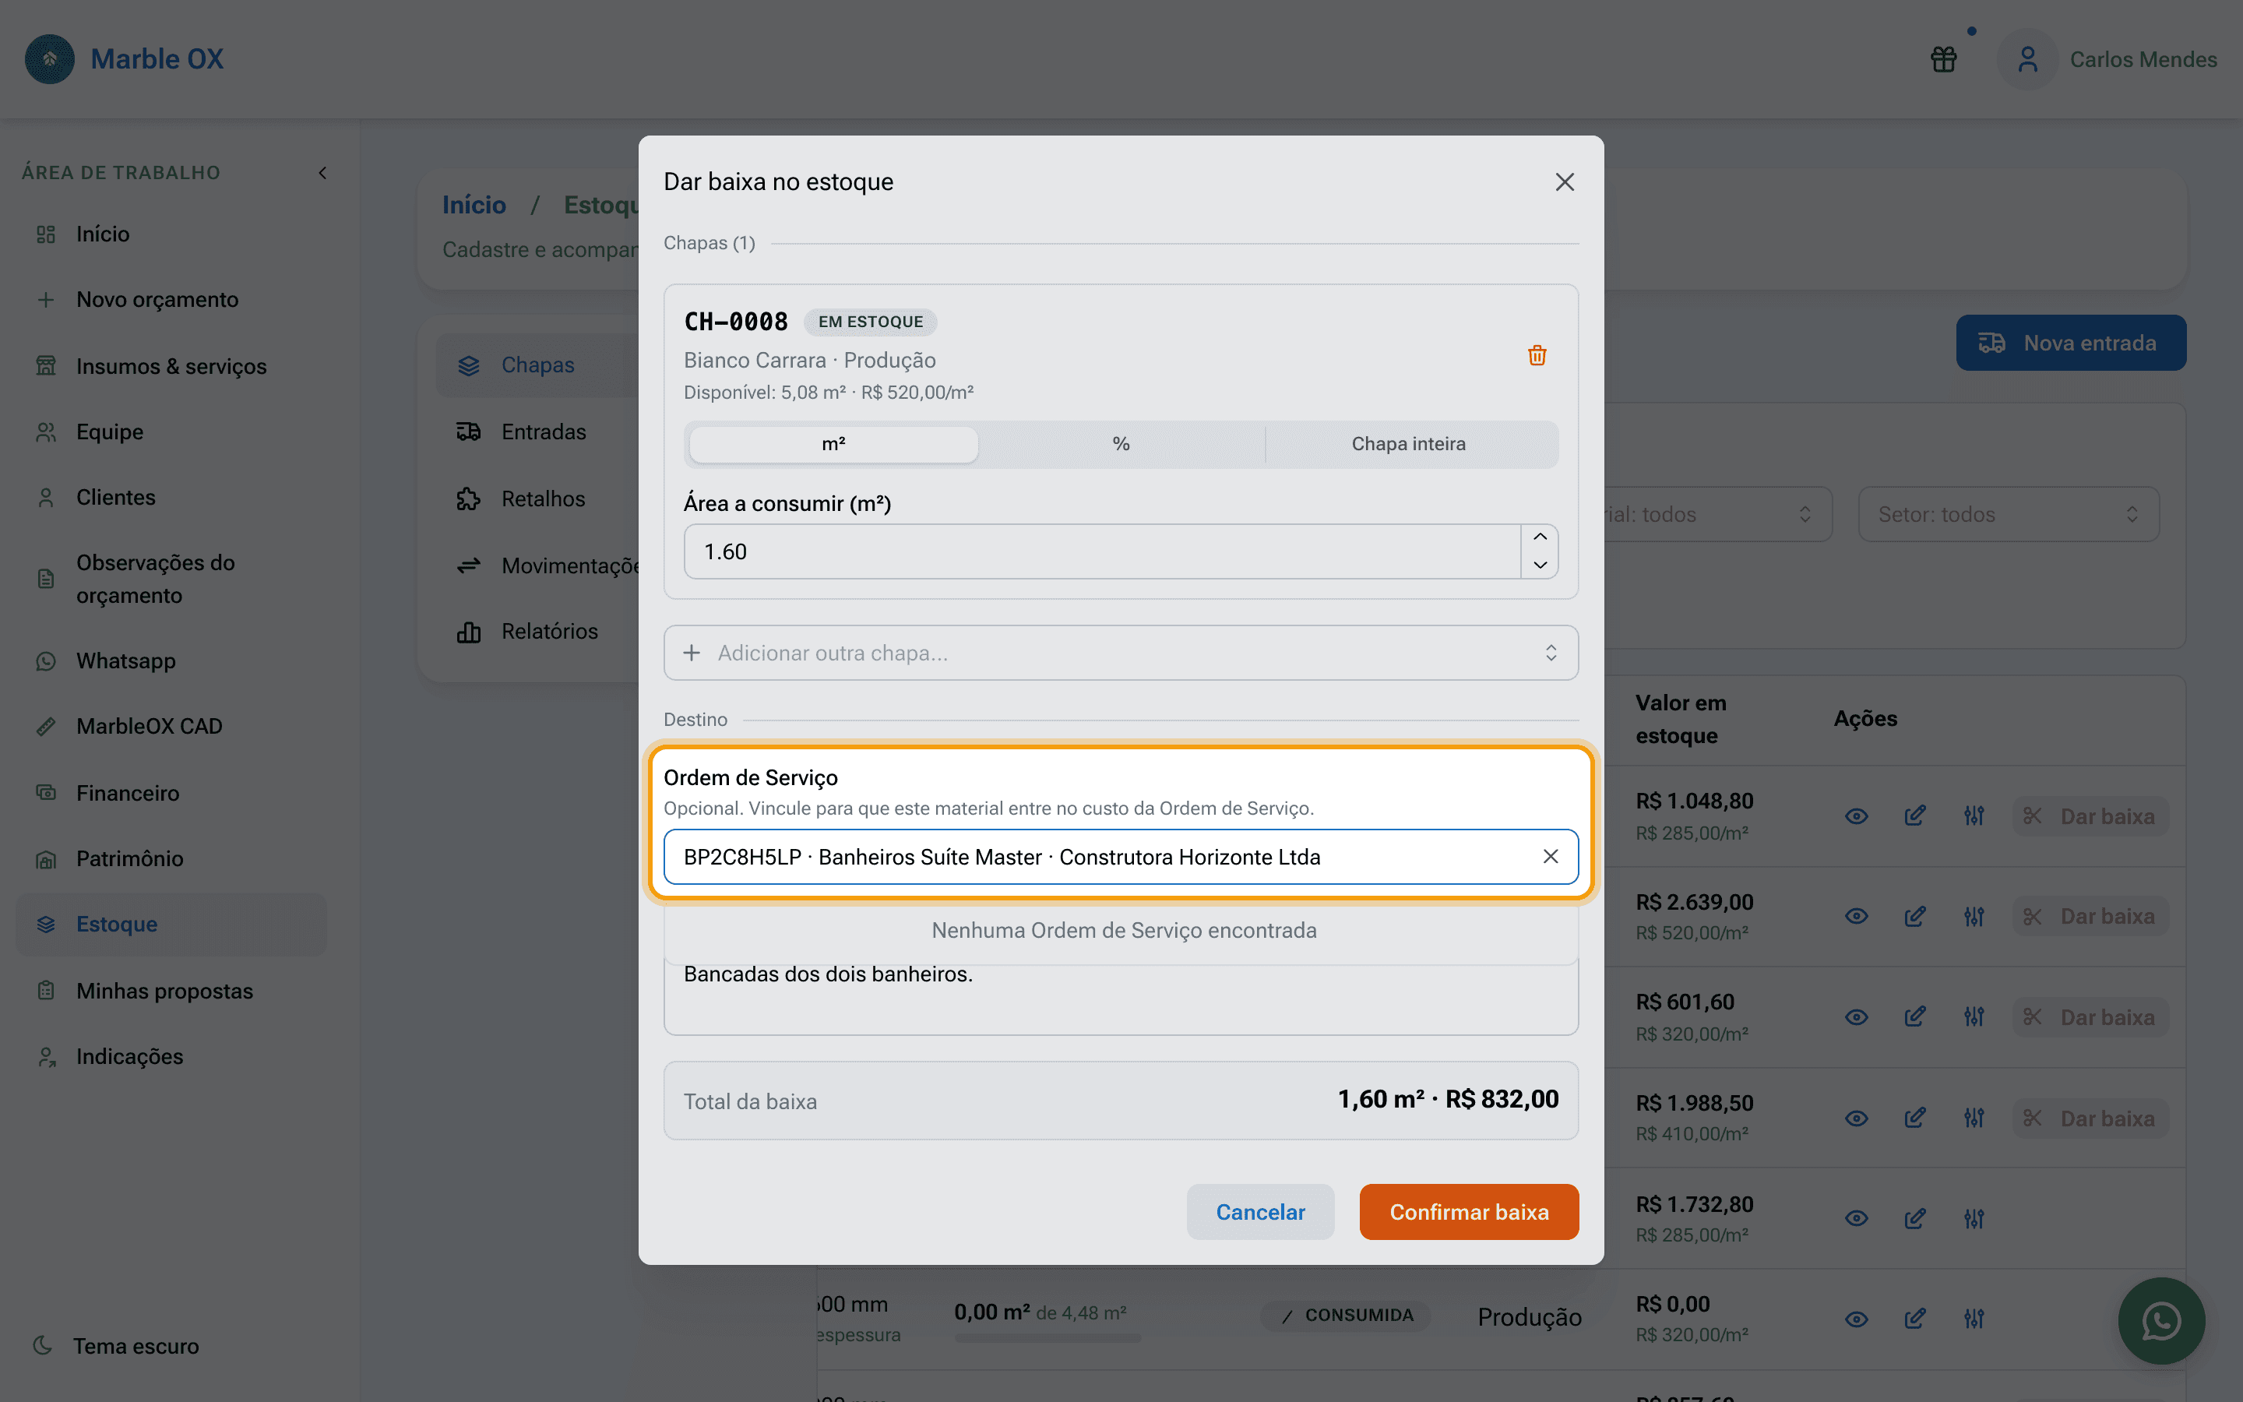Open the Setor: todos filter dropdown
Screen dimensions: 2243x1402
pos(2009,515)
